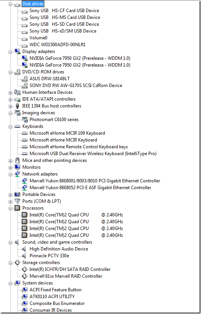The height and width of the screenshot is (314, 201).
Task: Collapse the Disk drives node
Action: pos(11,5)
